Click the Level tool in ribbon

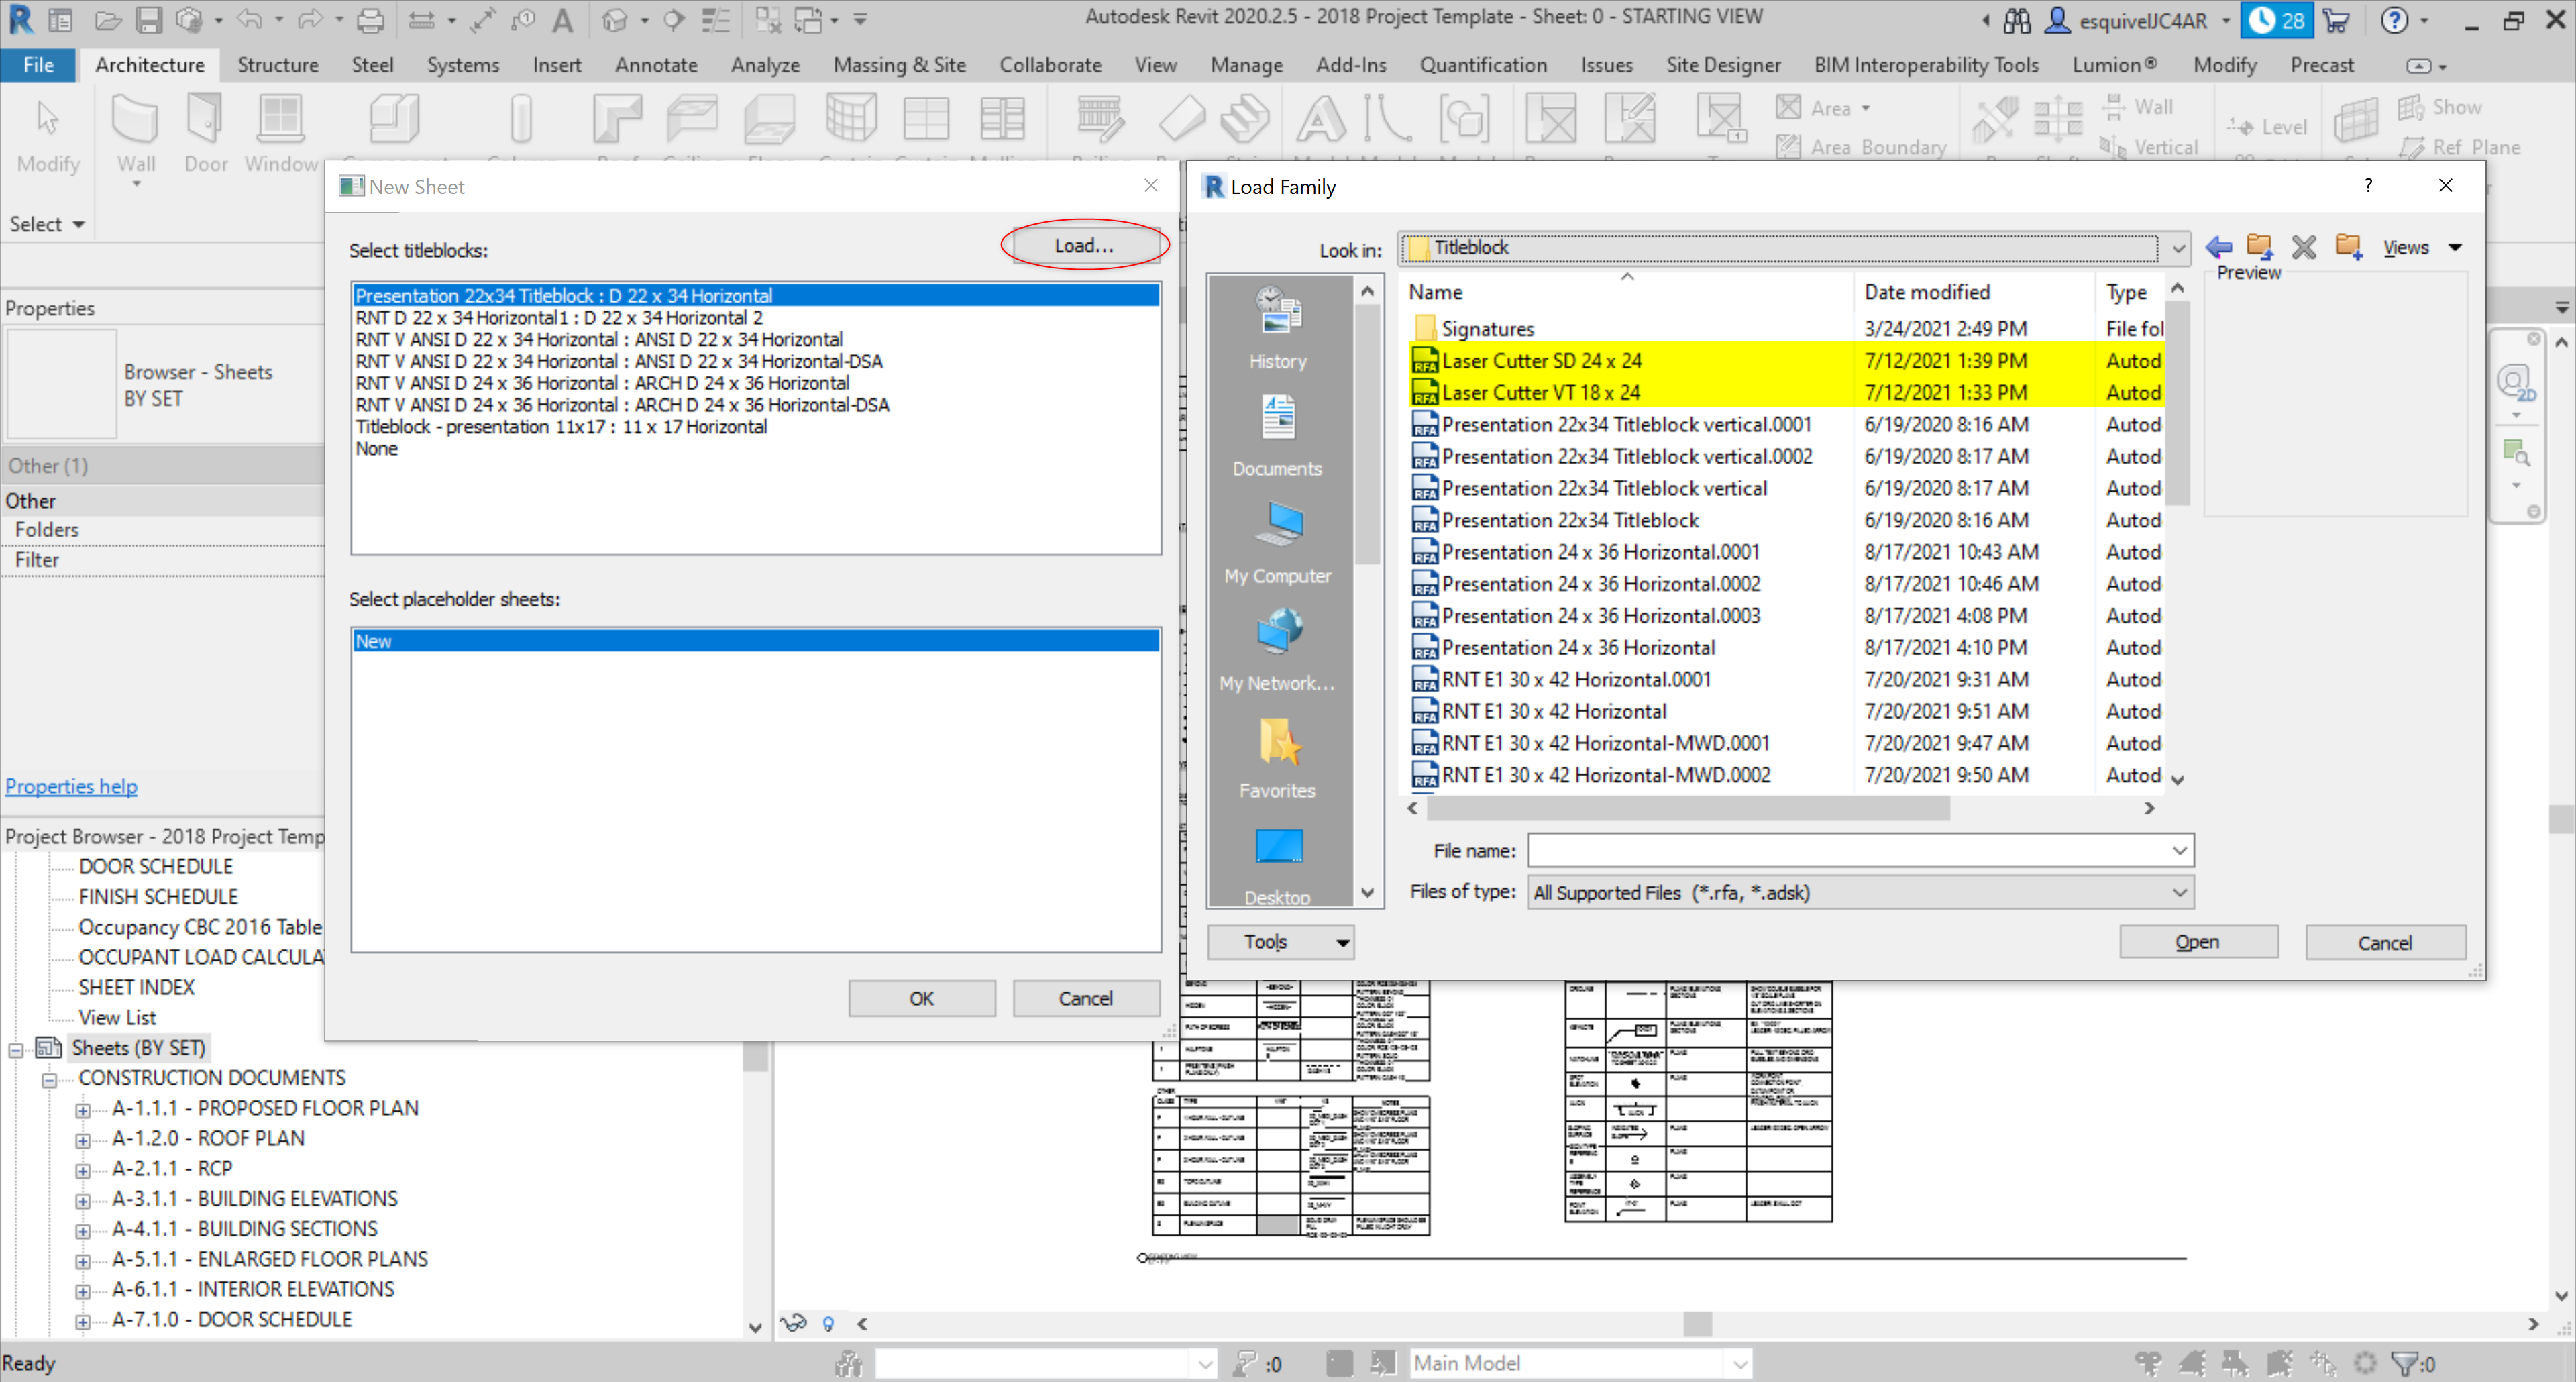2267,126
